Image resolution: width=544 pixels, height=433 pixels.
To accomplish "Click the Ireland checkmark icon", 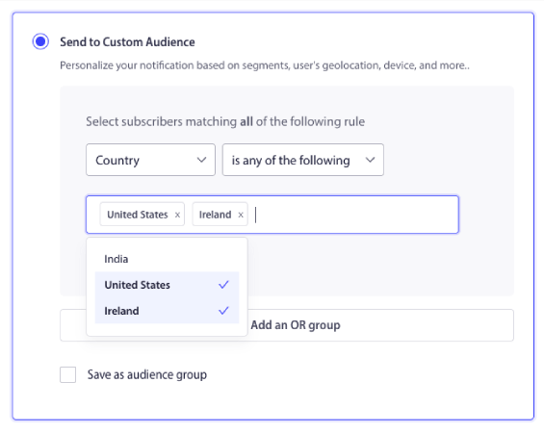I will 223,310.
